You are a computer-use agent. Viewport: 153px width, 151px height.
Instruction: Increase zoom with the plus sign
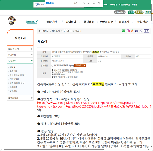point(116,12)
